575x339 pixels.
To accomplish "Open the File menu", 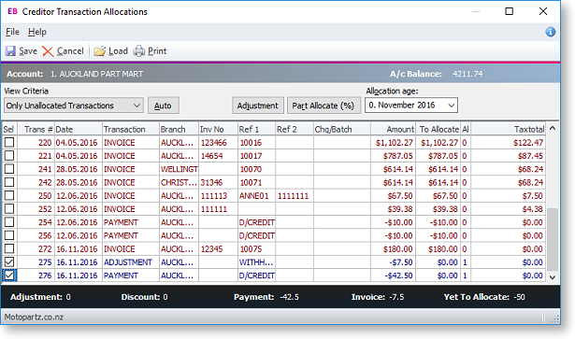I will click(x=12, y=32).
